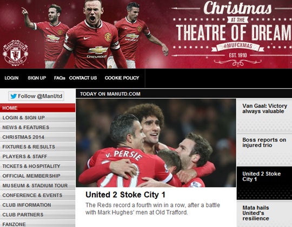The image size is (292, 227).
Task: Select TICKETS & HOSPITALITY menu item
Action: 38,166
